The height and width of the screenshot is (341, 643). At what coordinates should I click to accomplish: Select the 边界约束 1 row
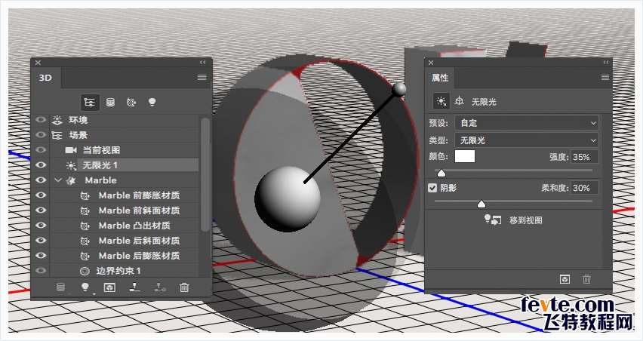coord(125,271)
